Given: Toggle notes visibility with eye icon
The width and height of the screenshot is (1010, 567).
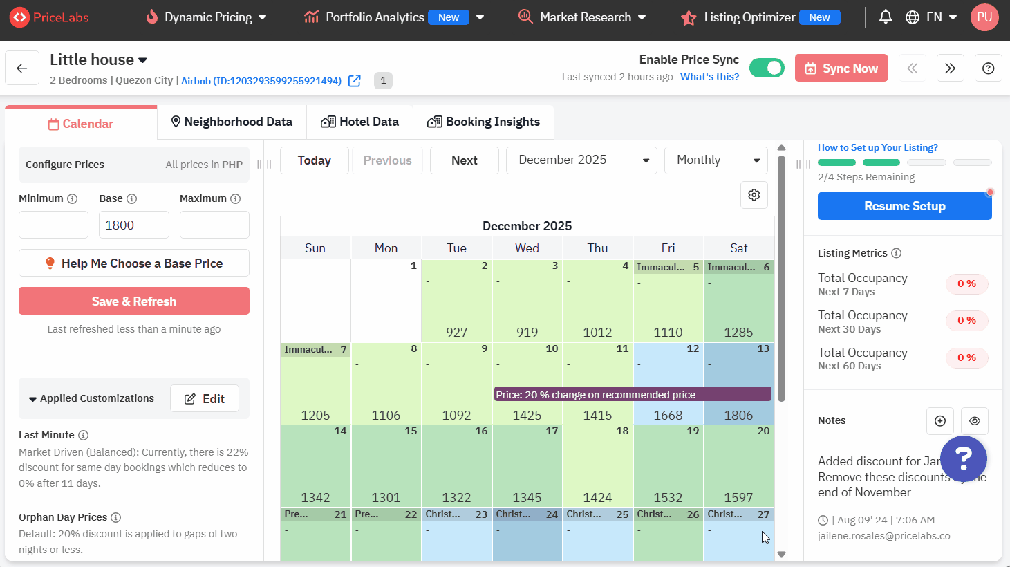Looking at the screenshot, I should coord(974,421).
